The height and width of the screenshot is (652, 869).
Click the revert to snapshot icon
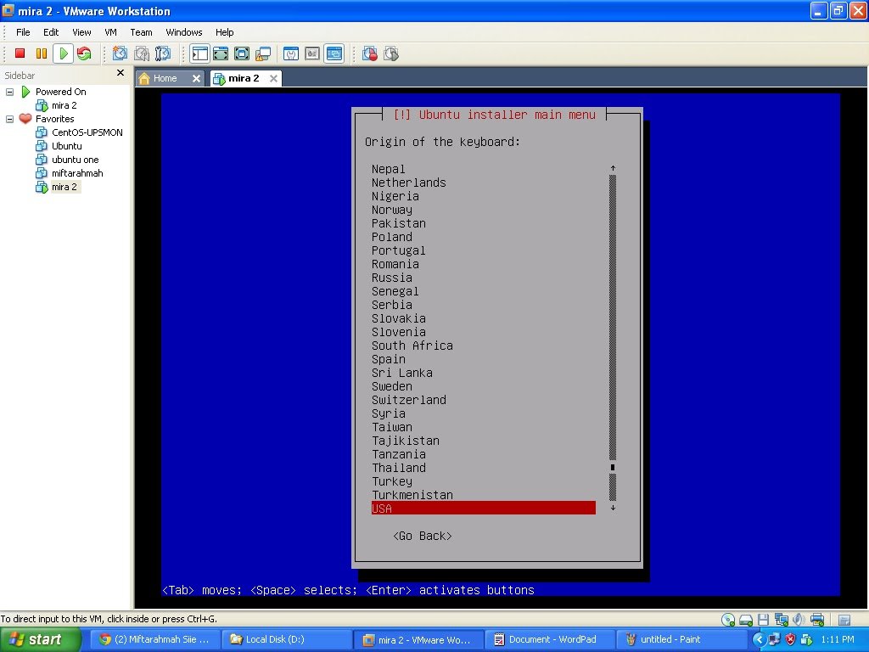142,53
